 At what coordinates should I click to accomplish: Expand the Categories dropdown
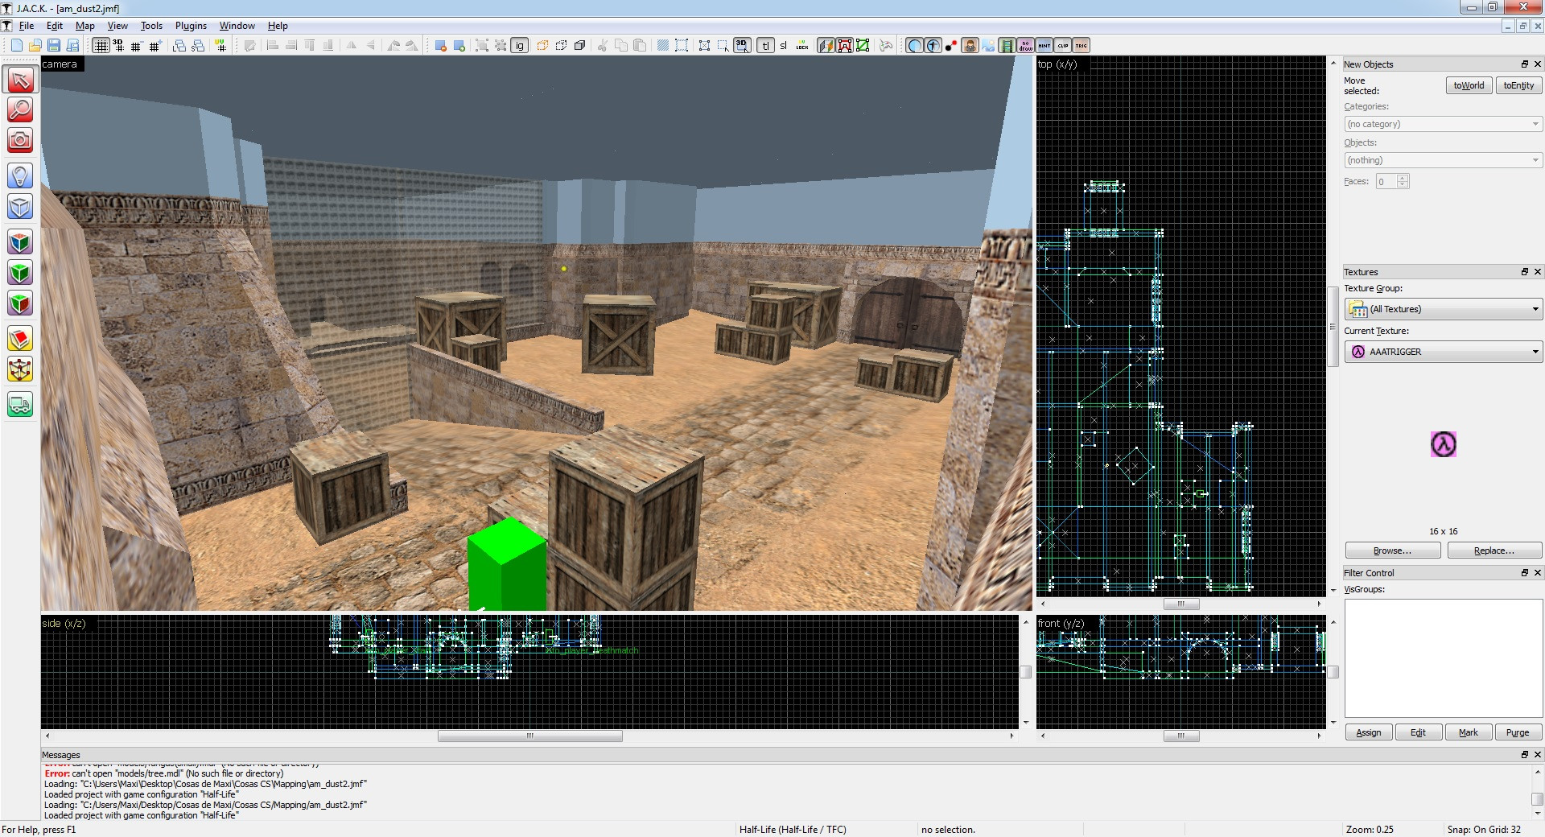pyautogui.click(x=1444, y=124)
